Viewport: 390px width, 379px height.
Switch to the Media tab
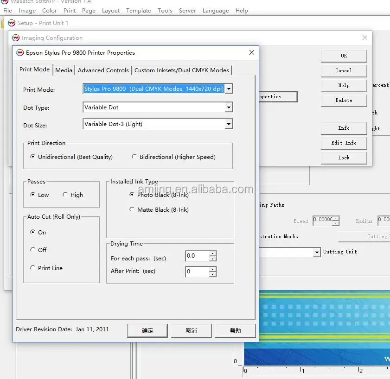[x=64, y=70]
